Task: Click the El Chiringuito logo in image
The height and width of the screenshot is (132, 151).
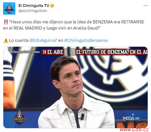Action: [x=19, y=117]
